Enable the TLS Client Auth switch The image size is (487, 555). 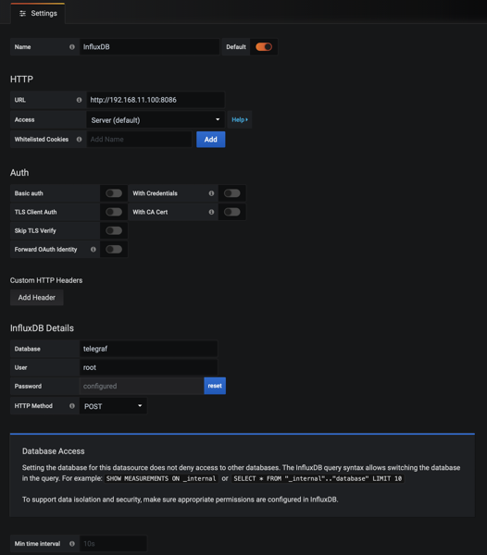[x=114, y=212]
